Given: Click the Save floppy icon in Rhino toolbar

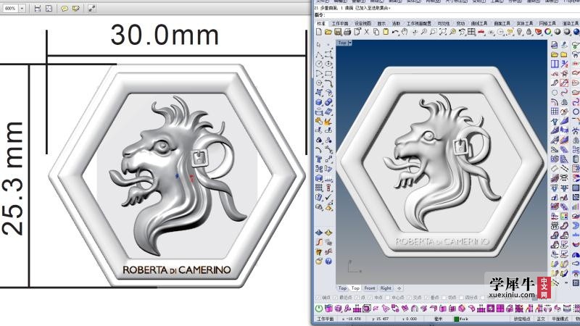Looking at the screenshot, I should click(x=338, y=32).
